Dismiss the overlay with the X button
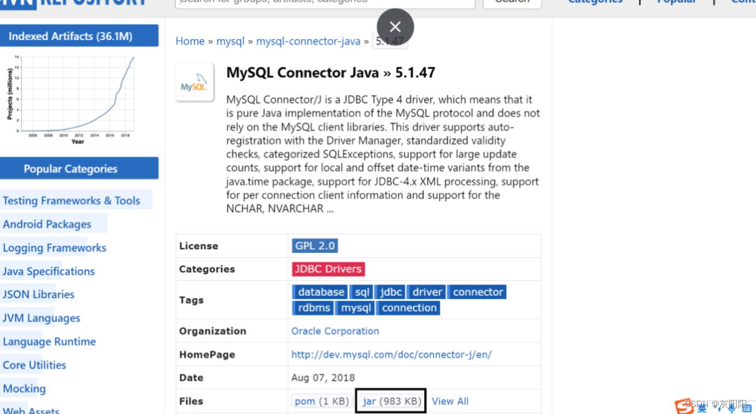Screen dimensions: 756x414 click(x=395, y=27)
